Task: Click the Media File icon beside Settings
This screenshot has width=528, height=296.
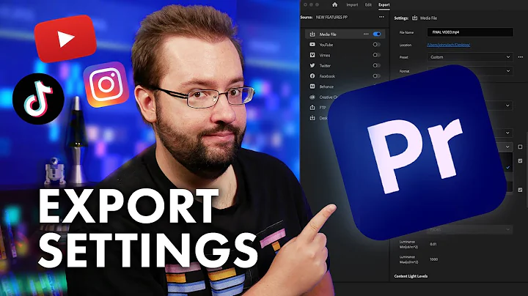Action: [415, 18]
